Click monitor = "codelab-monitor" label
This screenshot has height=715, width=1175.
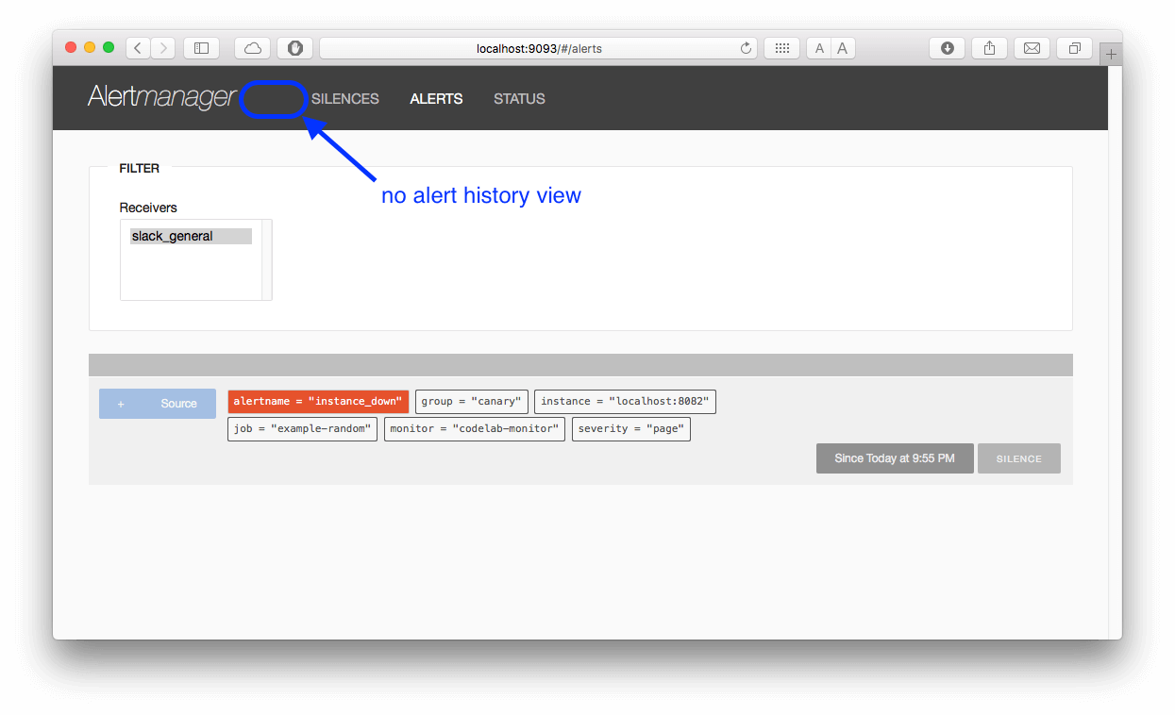tap(475, 429)
